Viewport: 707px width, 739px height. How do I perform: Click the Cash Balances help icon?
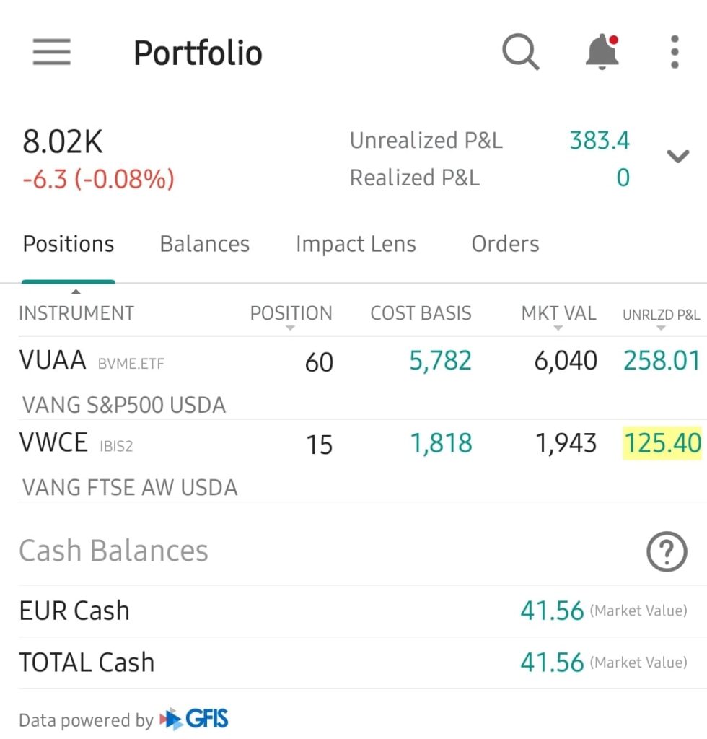(x=666, y=552)
